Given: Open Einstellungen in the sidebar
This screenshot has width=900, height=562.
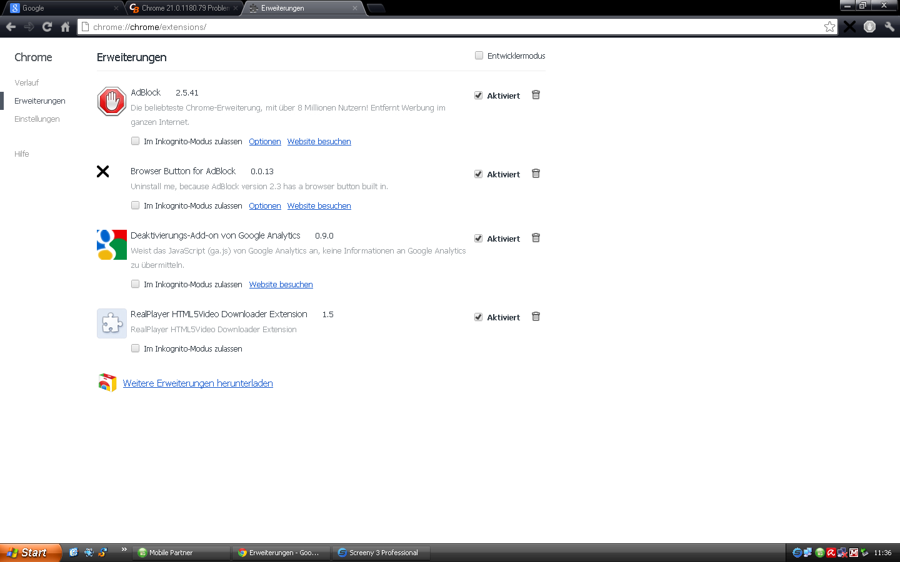Looking at the screenshot, I should tap(37, 119).
